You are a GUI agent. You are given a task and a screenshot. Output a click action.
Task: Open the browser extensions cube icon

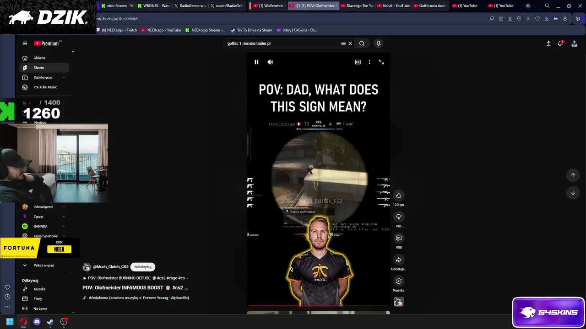pos(578,19)
